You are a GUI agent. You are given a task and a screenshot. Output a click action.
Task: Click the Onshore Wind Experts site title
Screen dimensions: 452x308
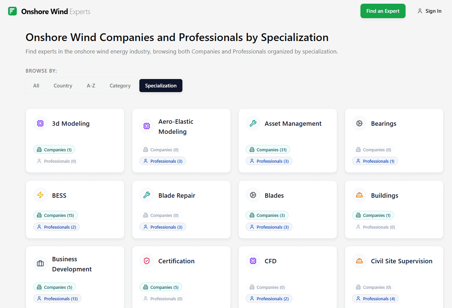click(x=56, y=11)
